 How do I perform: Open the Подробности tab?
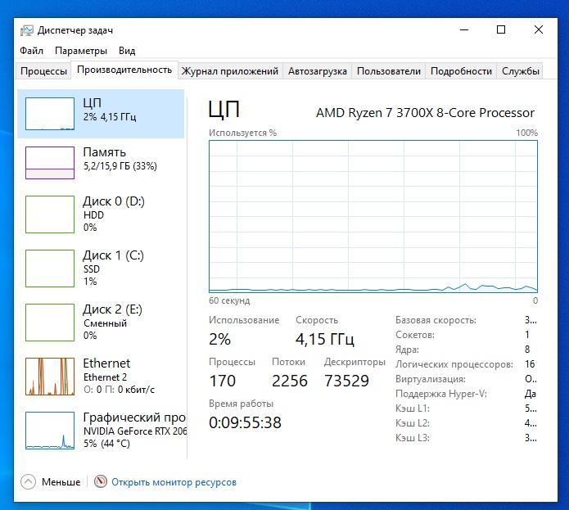click(x=461, y=70)
